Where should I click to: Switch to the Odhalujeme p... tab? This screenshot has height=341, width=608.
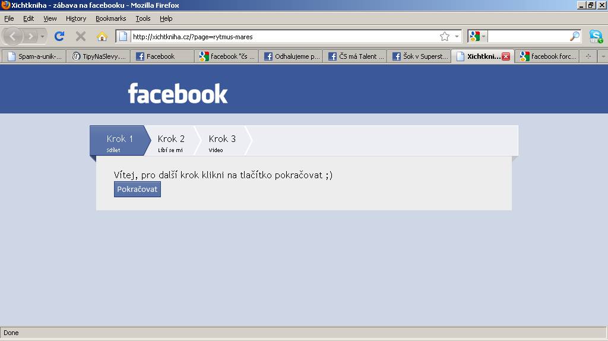pos(291,56)
